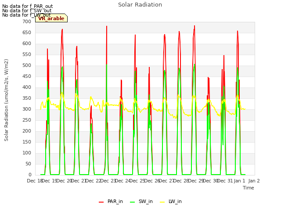Click the red PAR_in legend swatch
281x210 pixels.
pos(101,202)
